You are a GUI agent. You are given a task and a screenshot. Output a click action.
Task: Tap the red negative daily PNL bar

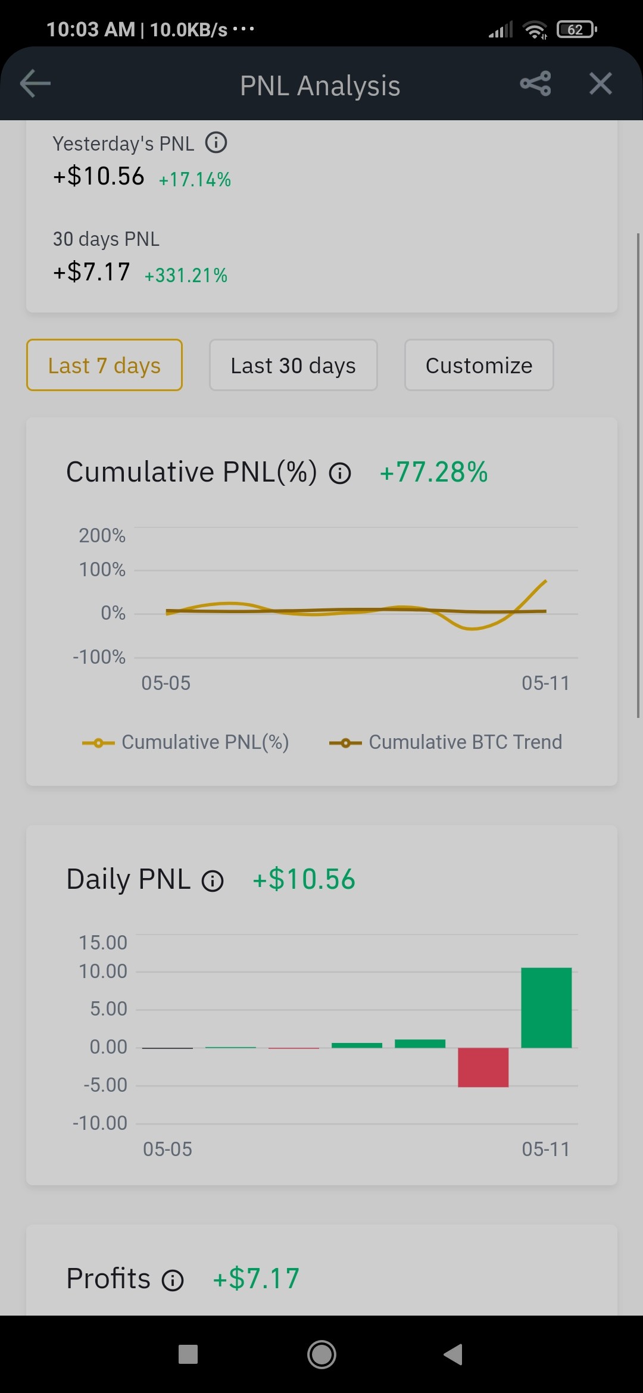coord(483,1067)
